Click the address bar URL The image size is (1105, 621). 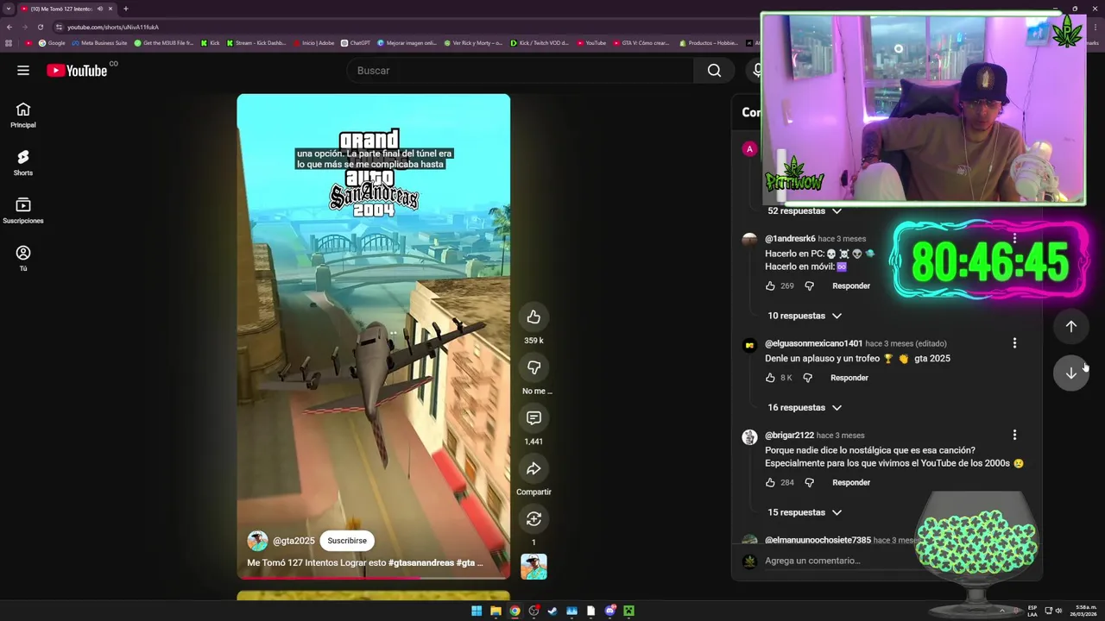coord(113,27)
